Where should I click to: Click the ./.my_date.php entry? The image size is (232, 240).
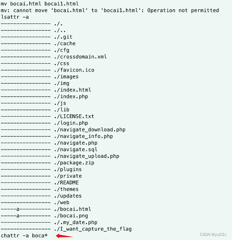click(76, 223)
